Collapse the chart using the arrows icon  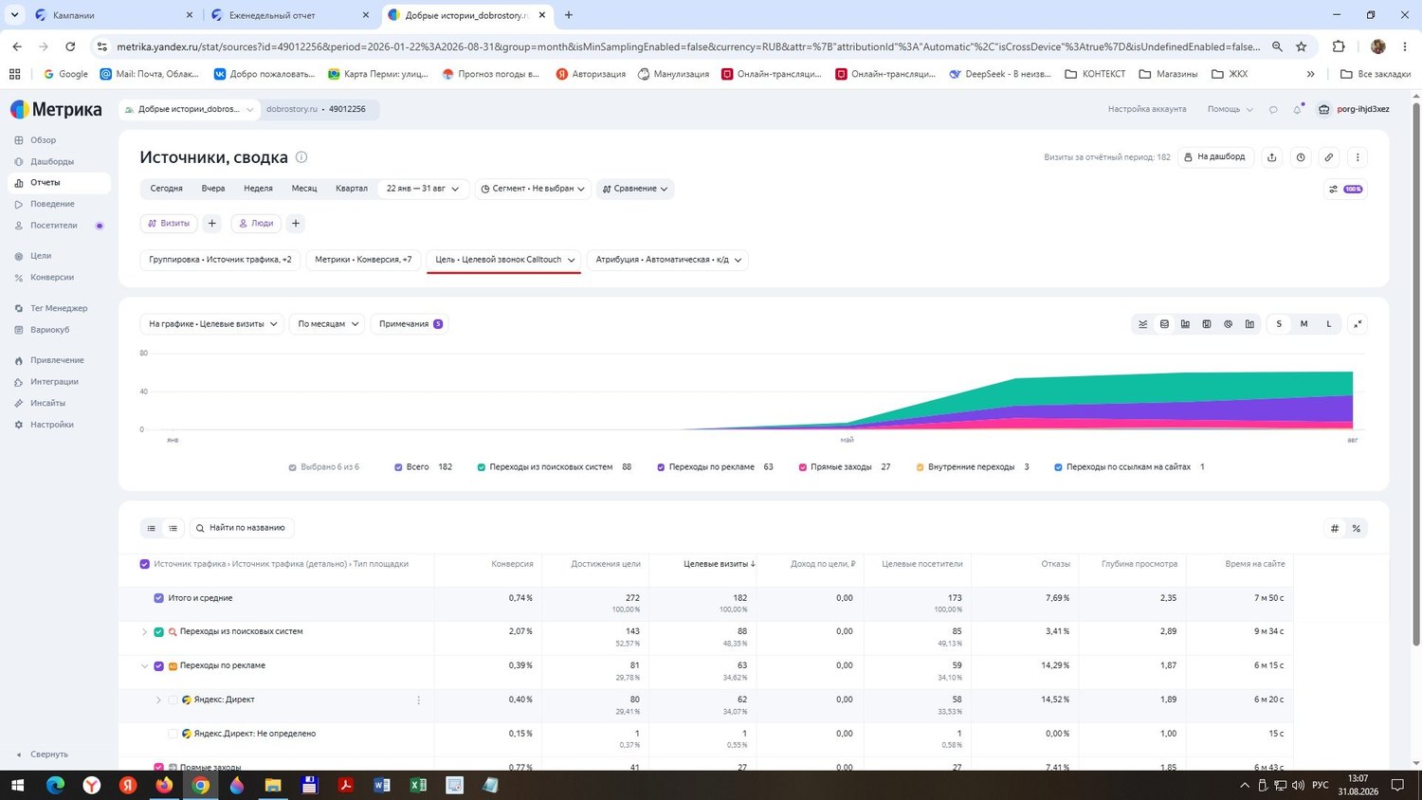[1358, 324]
